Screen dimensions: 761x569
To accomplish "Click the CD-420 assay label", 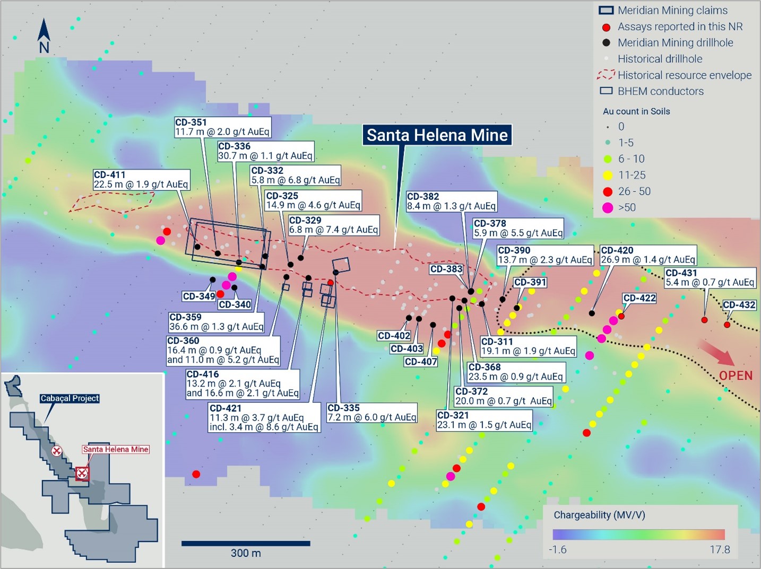I will pyautogui.click(x=648, y=255).
